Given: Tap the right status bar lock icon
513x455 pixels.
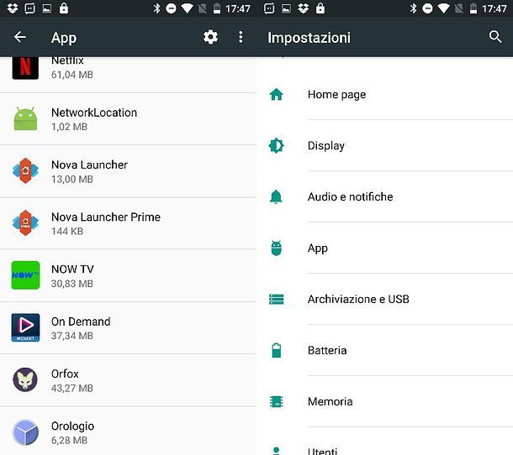Looking at the screenshot, I should [320, 8].
